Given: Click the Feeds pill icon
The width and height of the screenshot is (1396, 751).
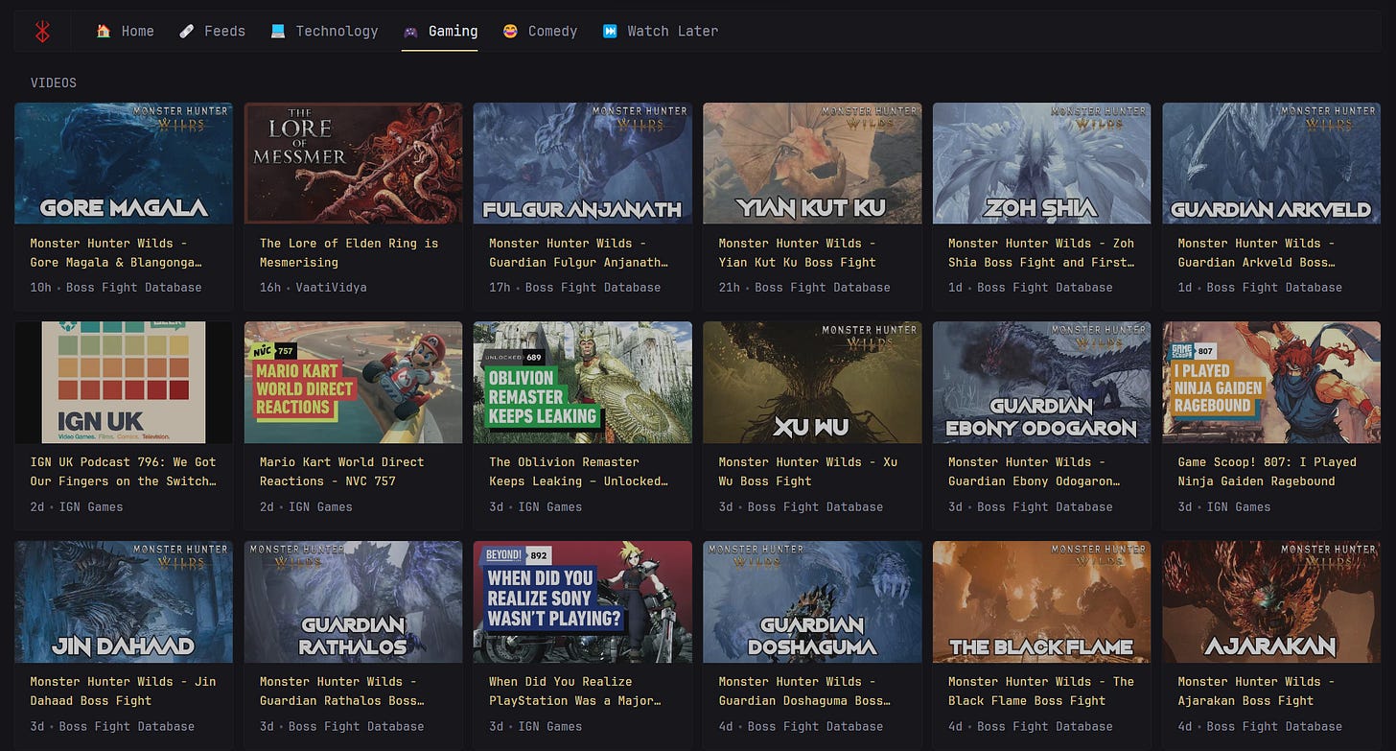Looking at the screenshot, I should coord(187,31).
